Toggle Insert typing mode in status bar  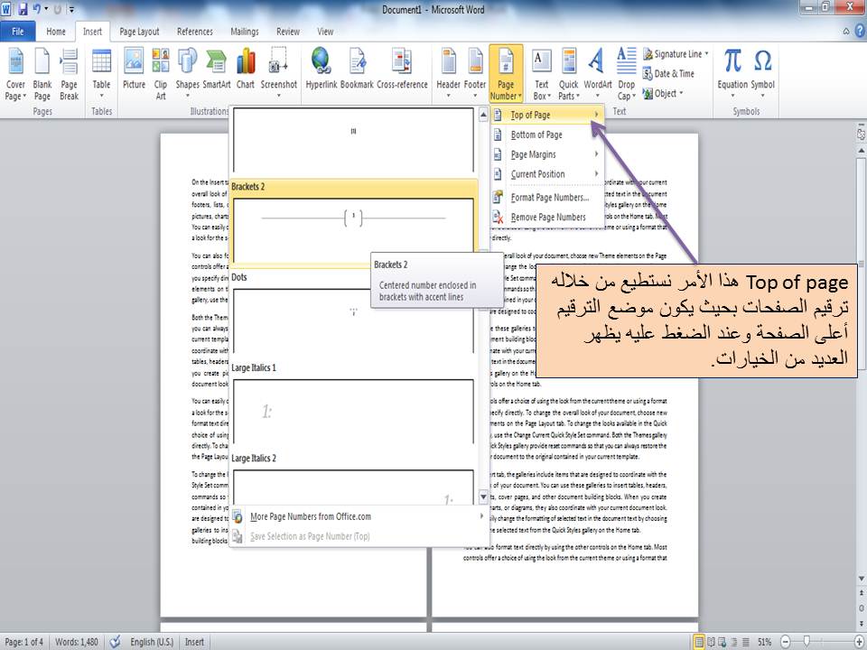click(x=194, y=642)
